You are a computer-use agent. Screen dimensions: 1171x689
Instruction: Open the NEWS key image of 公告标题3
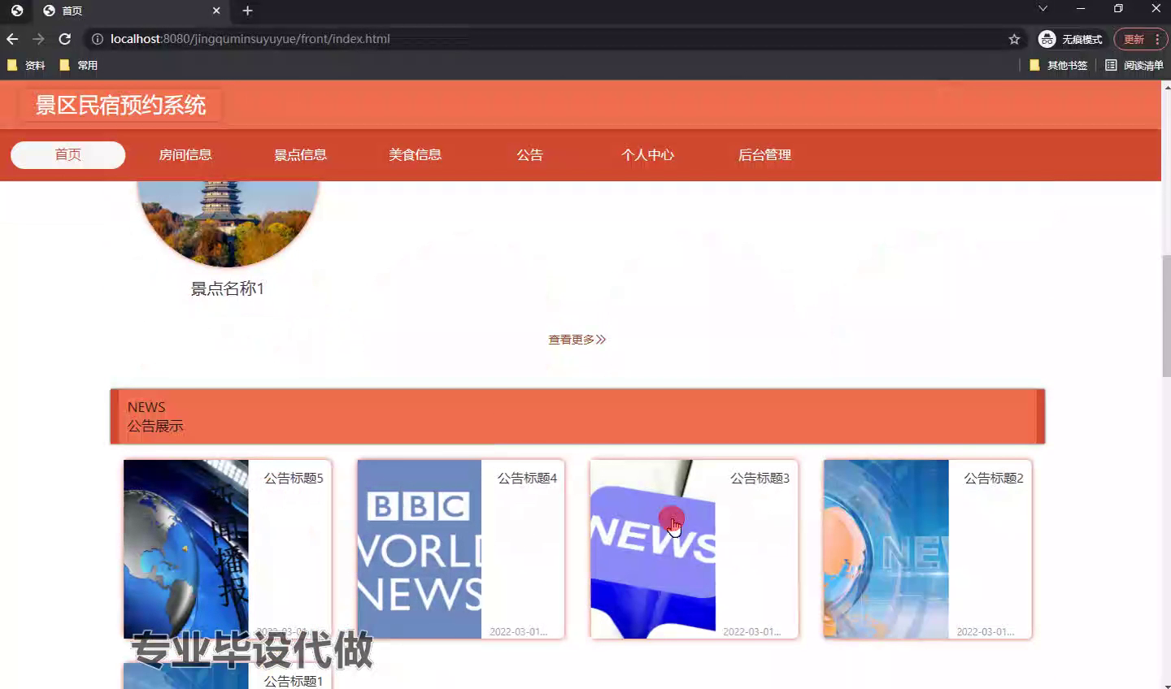[653, 549]
